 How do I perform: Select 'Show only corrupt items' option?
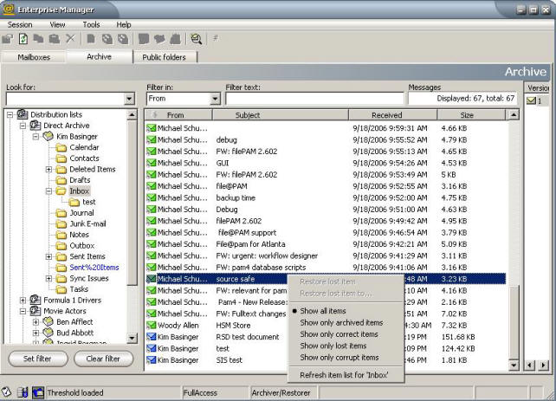(x=339, y=358)
